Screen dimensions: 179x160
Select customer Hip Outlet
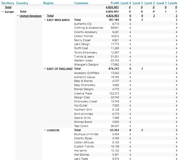pos(81,105)
